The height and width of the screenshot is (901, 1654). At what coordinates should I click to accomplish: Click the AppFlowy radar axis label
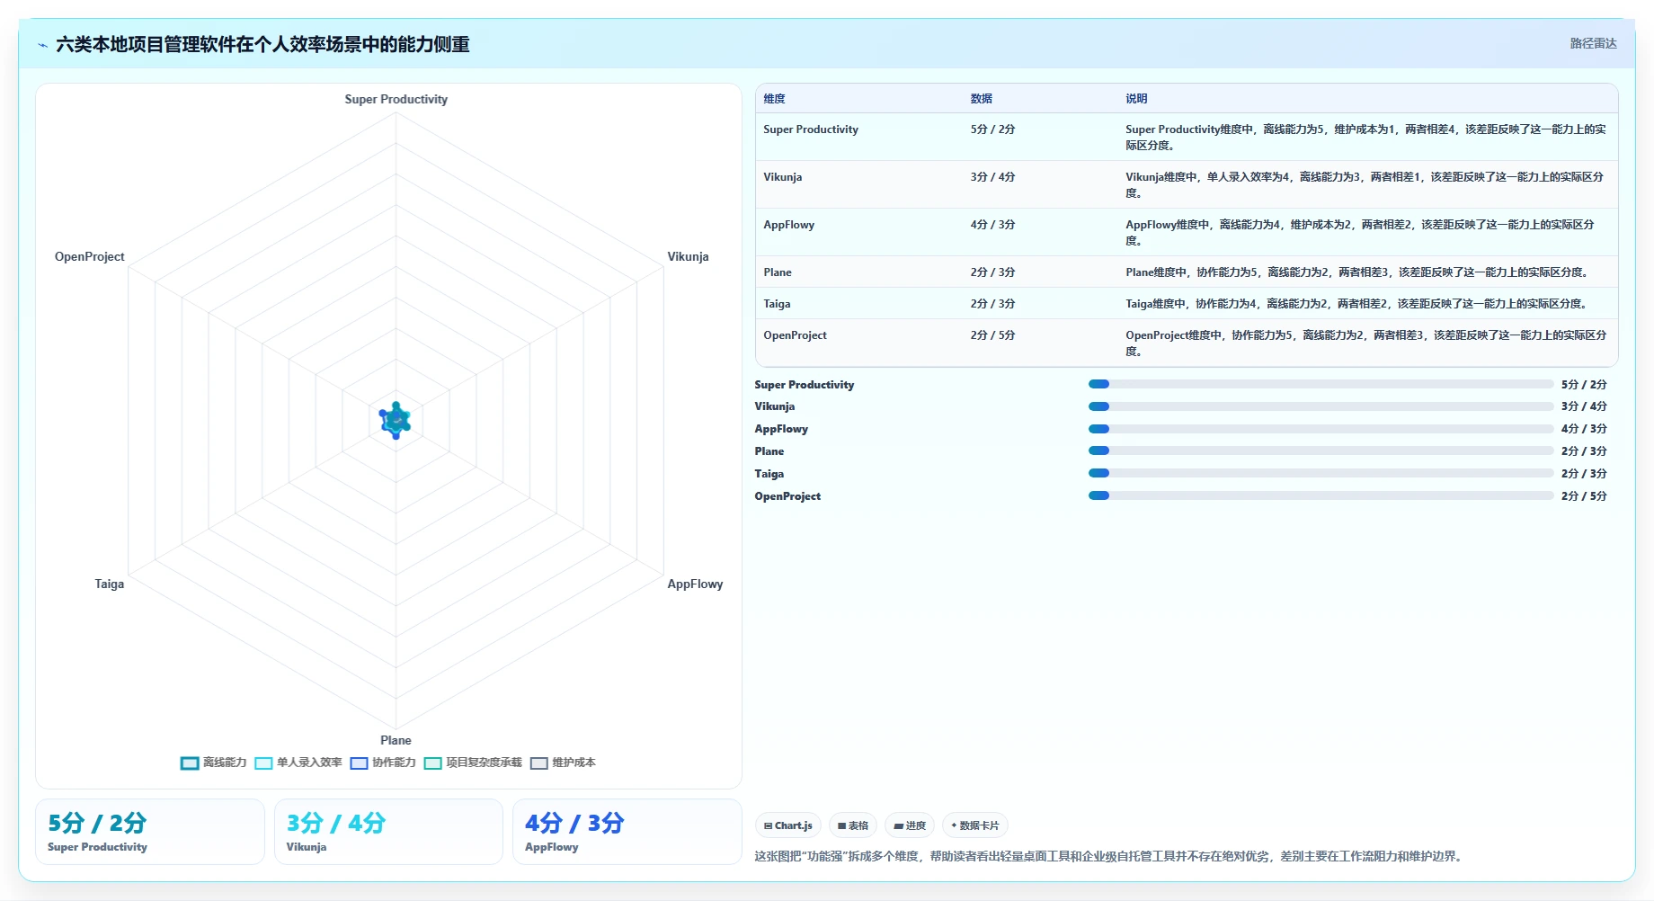click(x=695, y=584)
